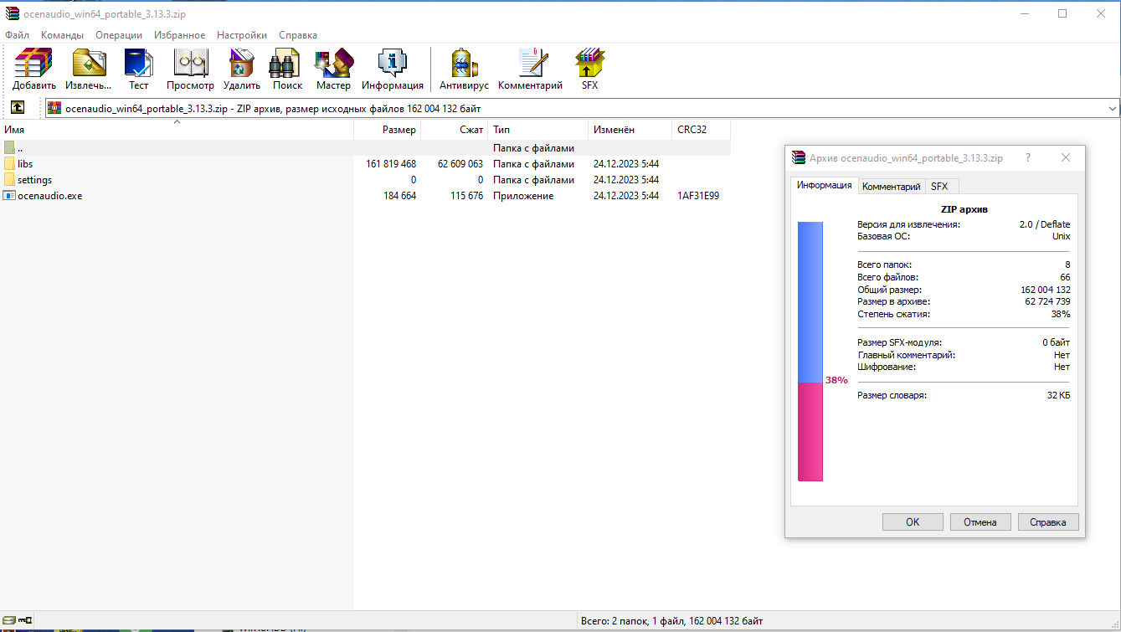Image resolution: width=1121 pixels, height=632 pixels.
Task: Click the Справка button in dialog
Action: coord(1048,522)
